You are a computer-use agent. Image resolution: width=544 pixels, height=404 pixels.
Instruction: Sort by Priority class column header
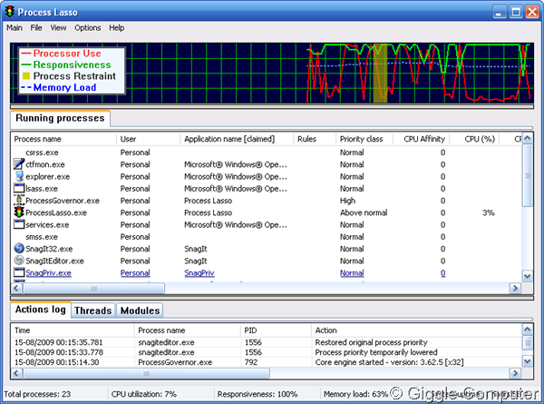tap(364, 139)
